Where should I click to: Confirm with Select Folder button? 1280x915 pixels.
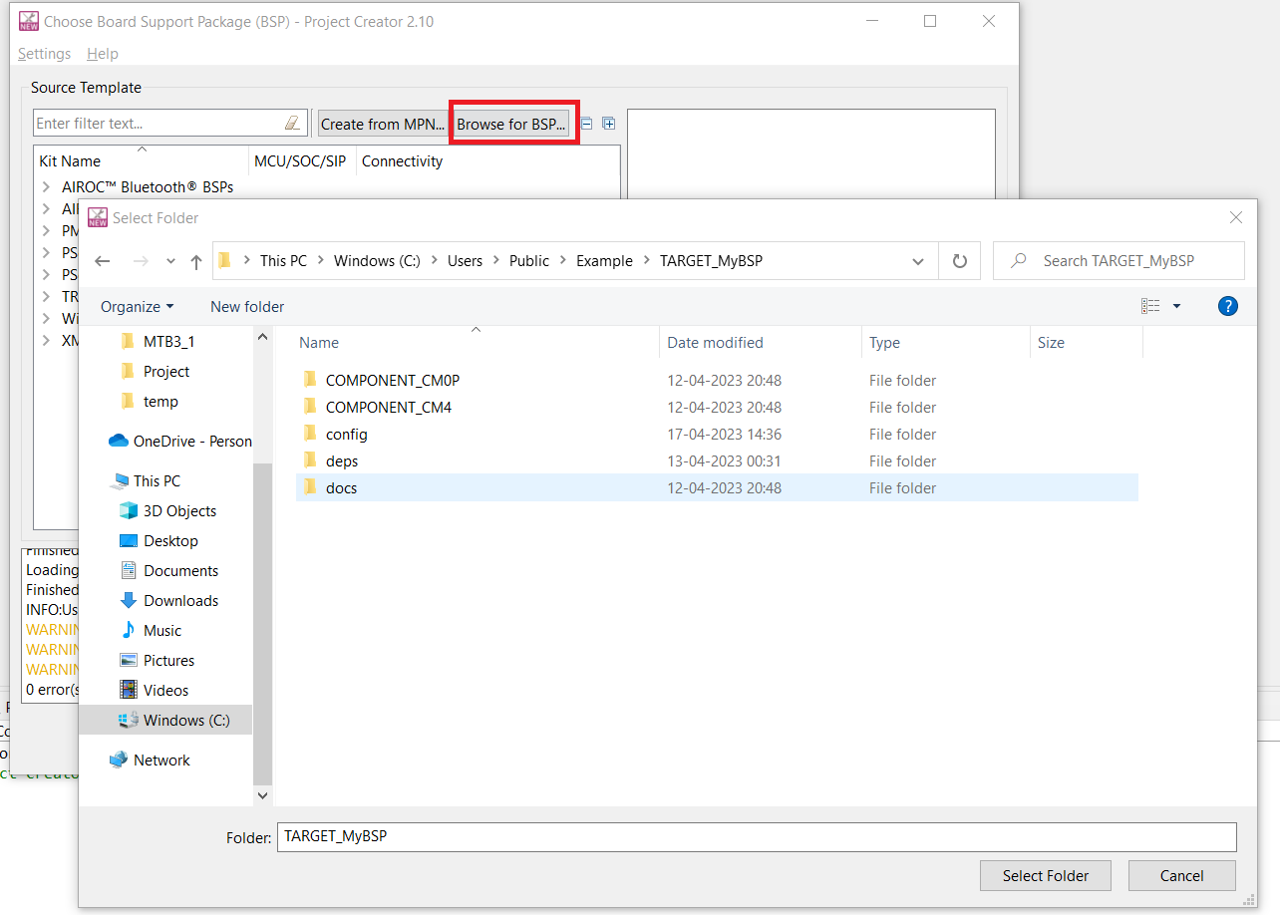[1046, 876]
